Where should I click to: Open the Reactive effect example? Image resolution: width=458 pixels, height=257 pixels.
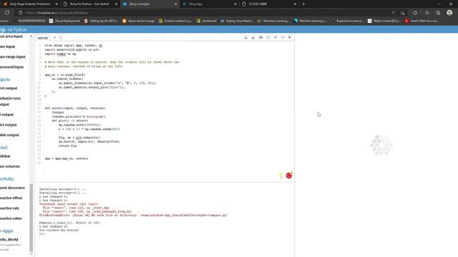click(11, 198)
